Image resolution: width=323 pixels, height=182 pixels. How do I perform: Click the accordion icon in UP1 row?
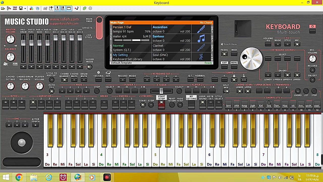pyautogui.click(x=201, y=29)
